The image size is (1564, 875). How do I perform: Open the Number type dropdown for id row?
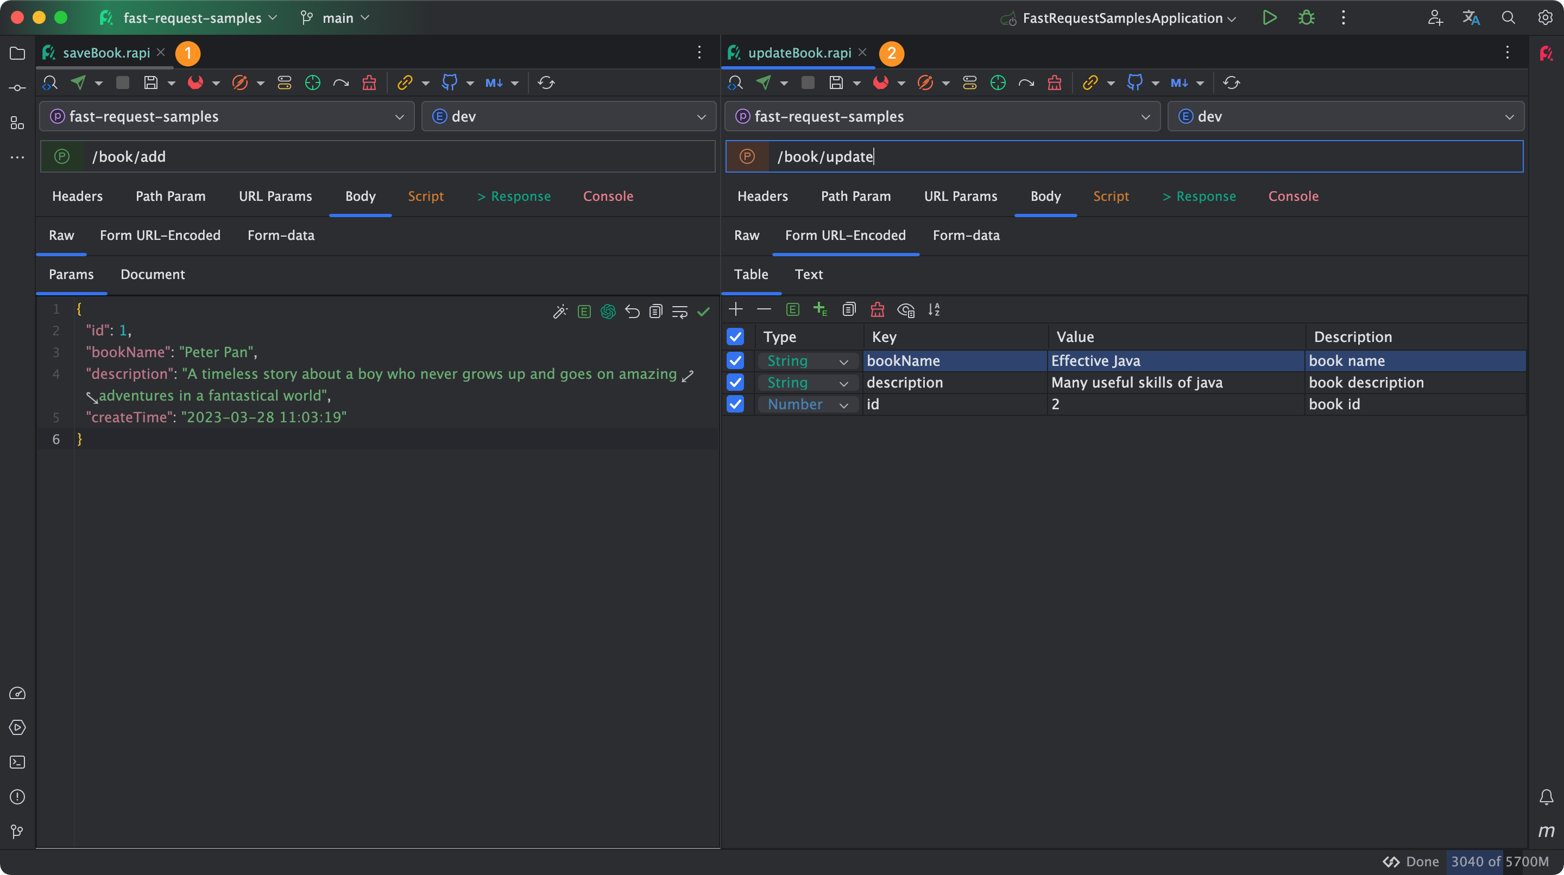(x=808, y=404)
